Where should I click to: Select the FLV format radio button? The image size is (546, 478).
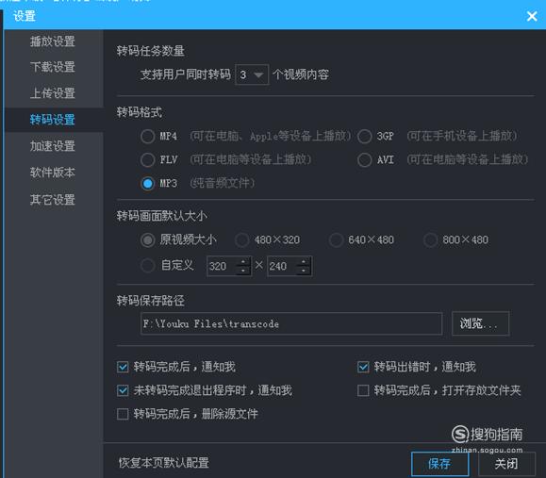148,159
